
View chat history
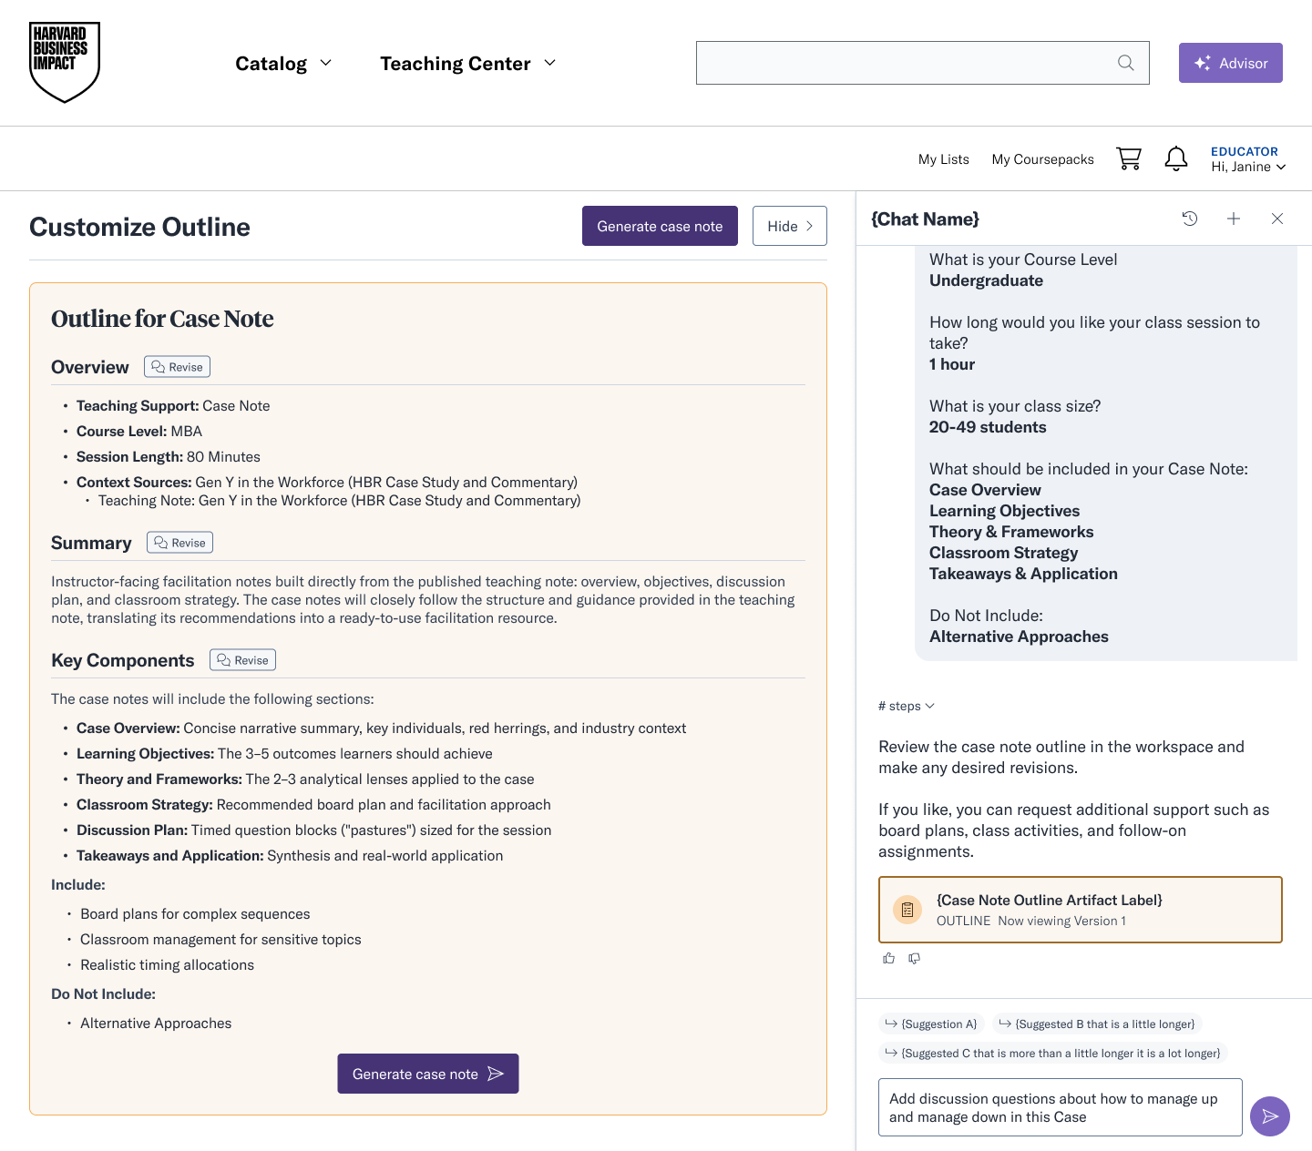pyautogui.click(x=1190, y=219)
